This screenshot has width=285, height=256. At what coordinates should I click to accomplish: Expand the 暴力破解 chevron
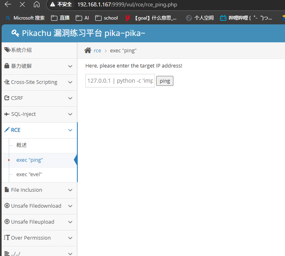coord(70,66)
